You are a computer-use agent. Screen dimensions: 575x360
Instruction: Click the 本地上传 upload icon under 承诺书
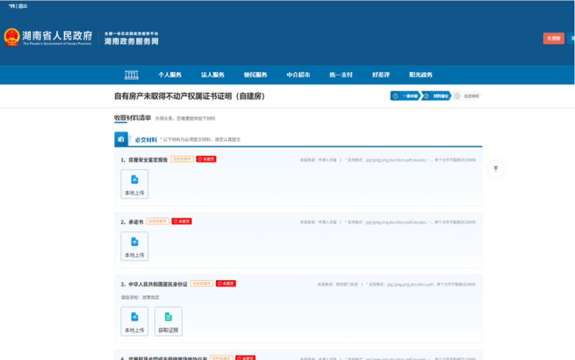coord(134,246)
